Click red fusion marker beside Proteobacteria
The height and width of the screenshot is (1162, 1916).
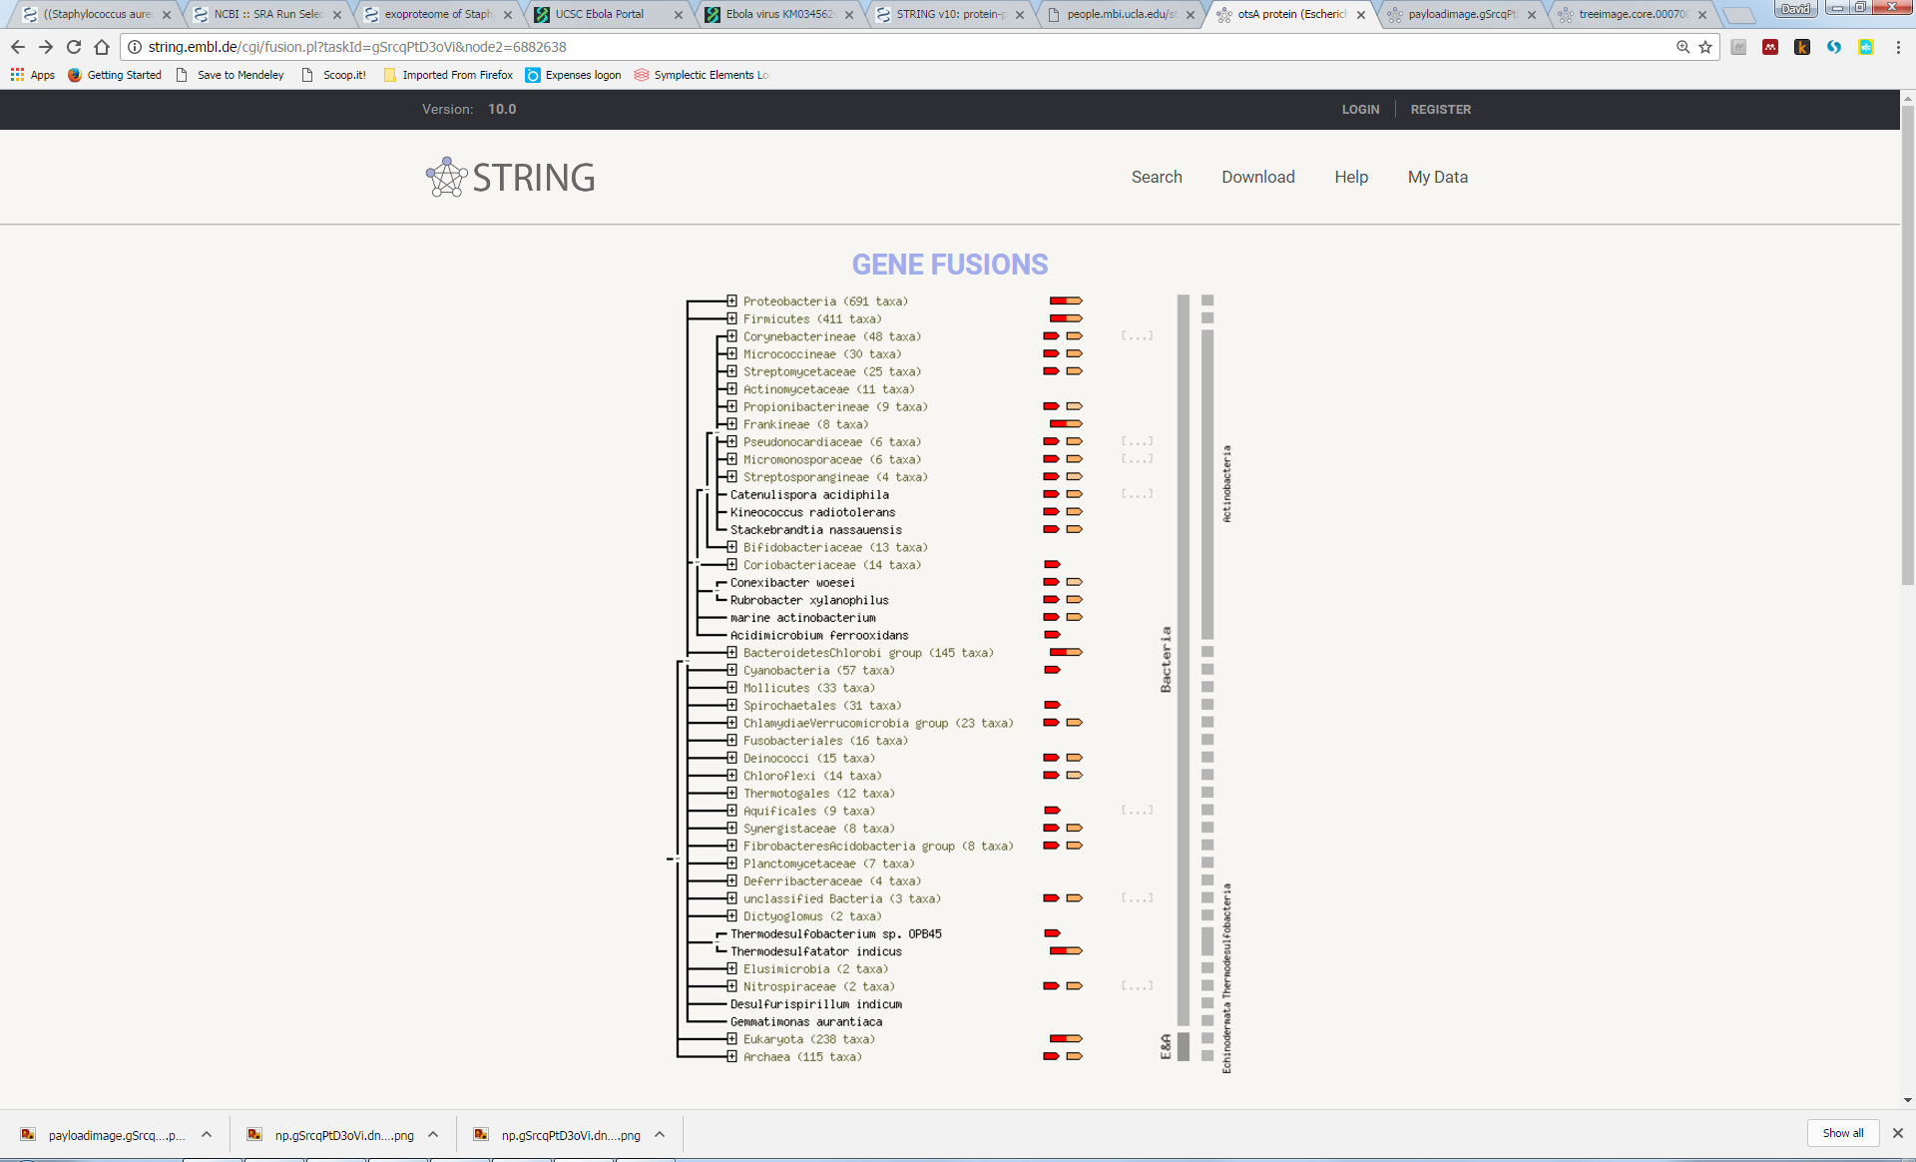tap(1058, 301)
